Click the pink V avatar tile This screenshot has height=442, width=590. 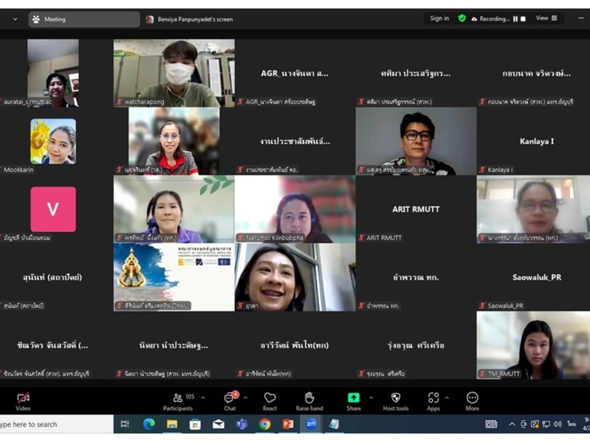tap(53, 209)
